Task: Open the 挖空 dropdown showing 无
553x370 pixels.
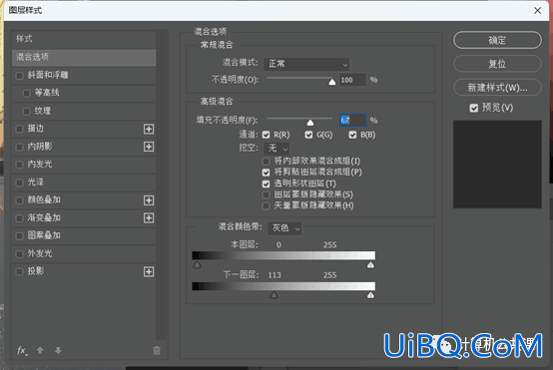Action: click(x=277, y=149)
